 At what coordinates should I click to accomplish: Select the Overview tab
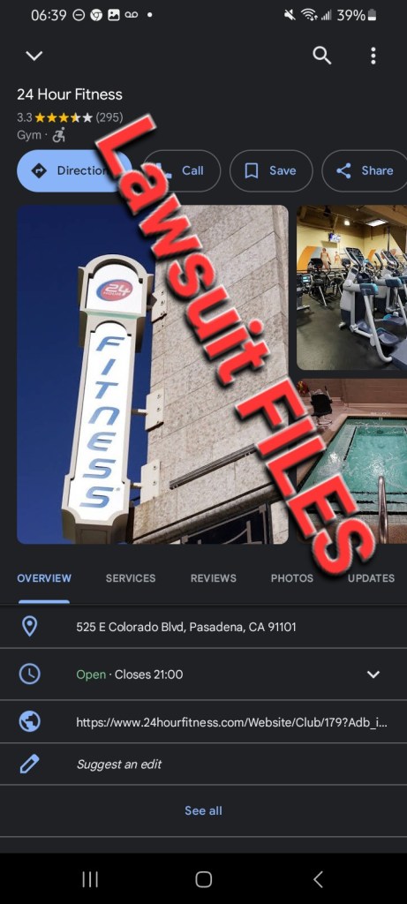tap(44, 578)
